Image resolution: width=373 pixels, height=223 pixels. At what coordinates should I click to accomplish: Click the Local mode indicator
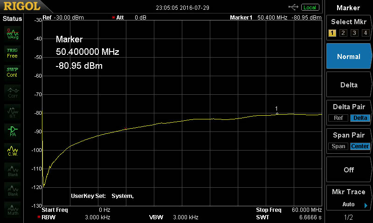(x=310, y=7)
